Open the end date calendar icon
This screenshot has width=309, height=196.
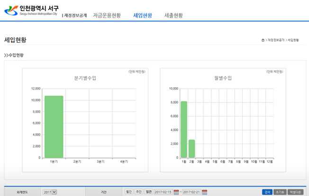point(205,192)
